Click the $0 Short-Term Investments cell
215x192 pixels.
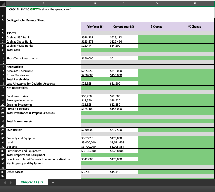pos(124,58)
